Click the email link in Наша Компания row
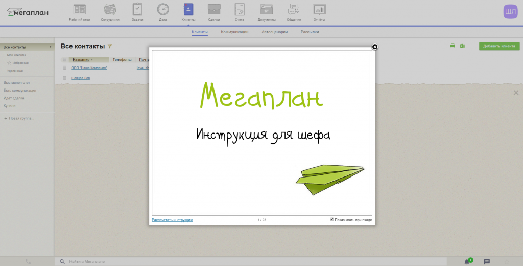 pyautogui.click(x=143, y=68)
